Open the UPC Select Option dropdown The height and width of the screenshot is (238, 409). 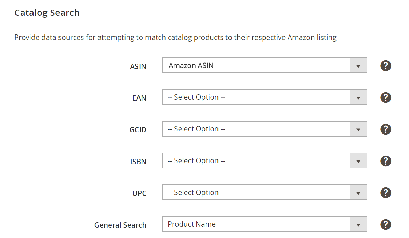[x=264, y=193]
